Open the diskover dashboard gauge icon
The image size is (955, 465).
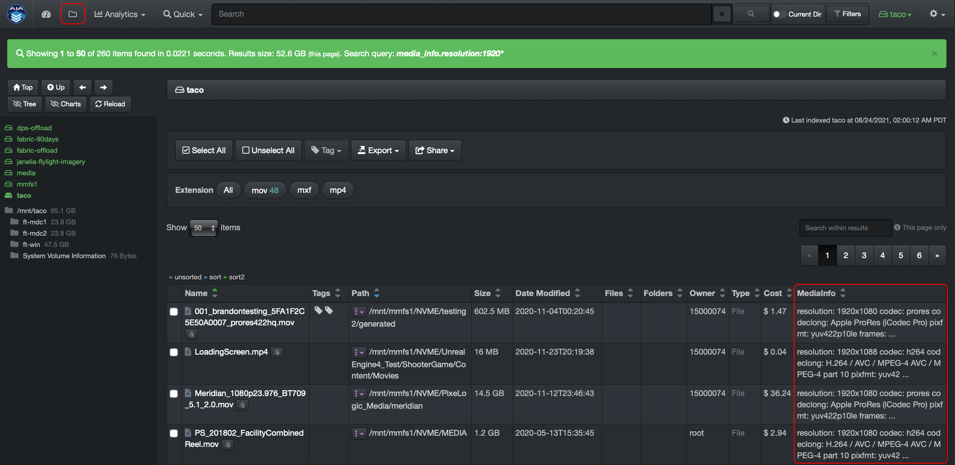pos(45,14)
